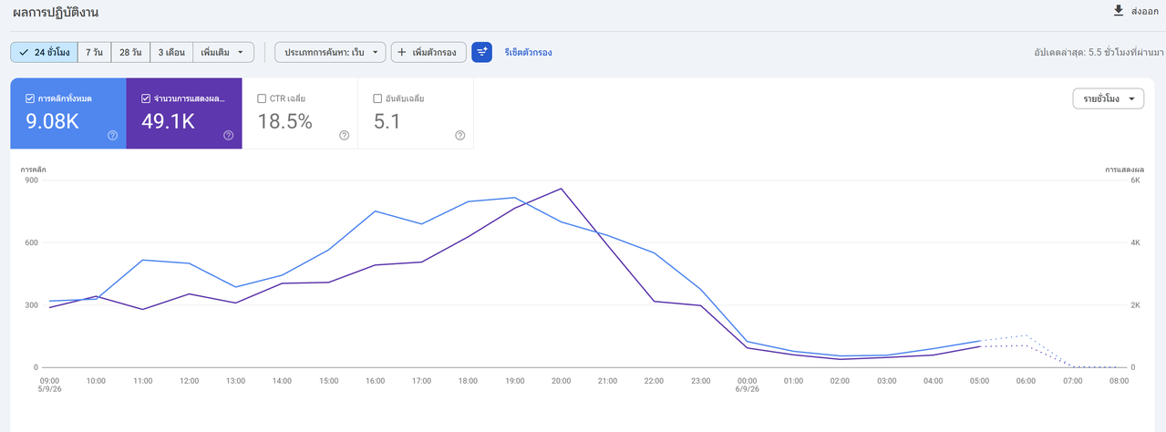Open the รายชั่วโมง granularity dropdown
This screenshot has width=1166, height=432.
click(1108, 98)
